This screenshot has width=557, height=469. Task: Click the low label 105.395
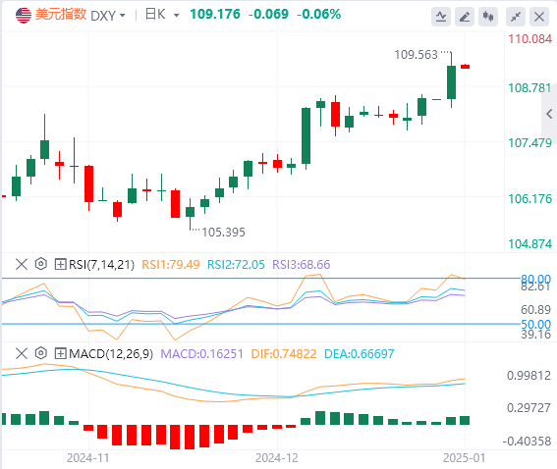[x=223, y=233]
